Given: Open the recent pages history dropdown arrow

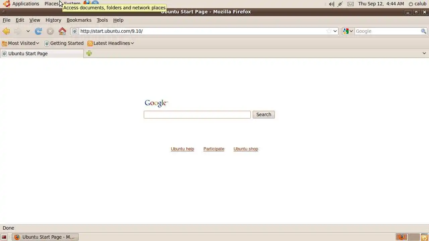Looking at the screenshot, I should [x=28, y=31].
